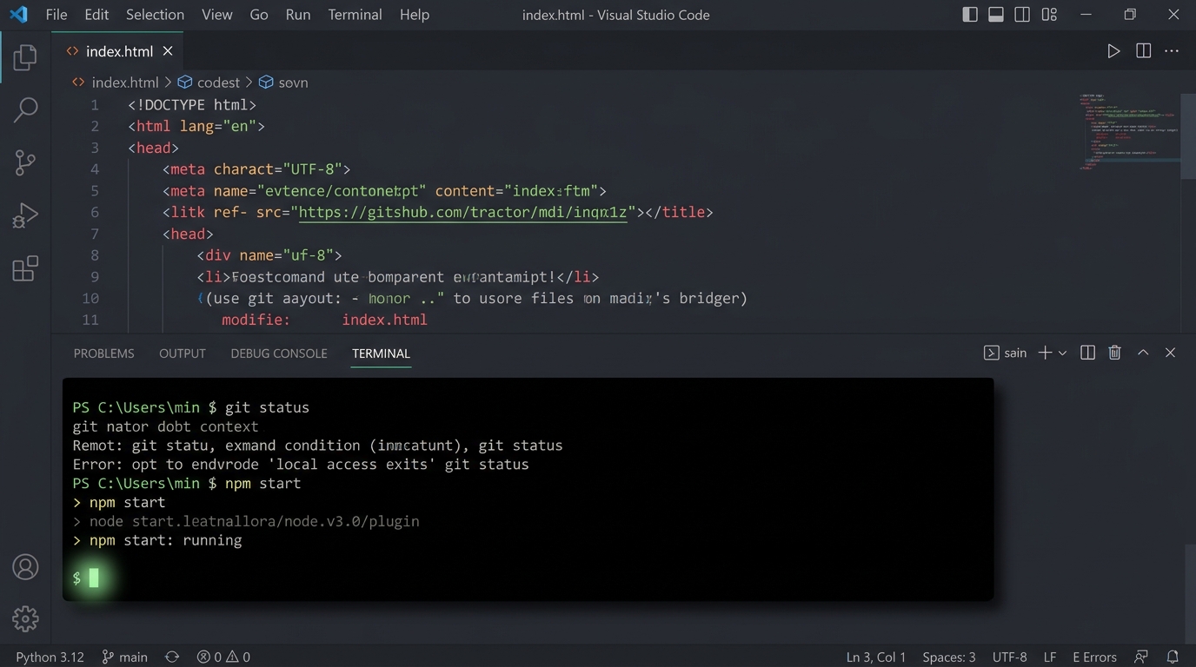1196x667 pixels.
Task: Kill the terminal with trash icon
Action: (1115, 353)
